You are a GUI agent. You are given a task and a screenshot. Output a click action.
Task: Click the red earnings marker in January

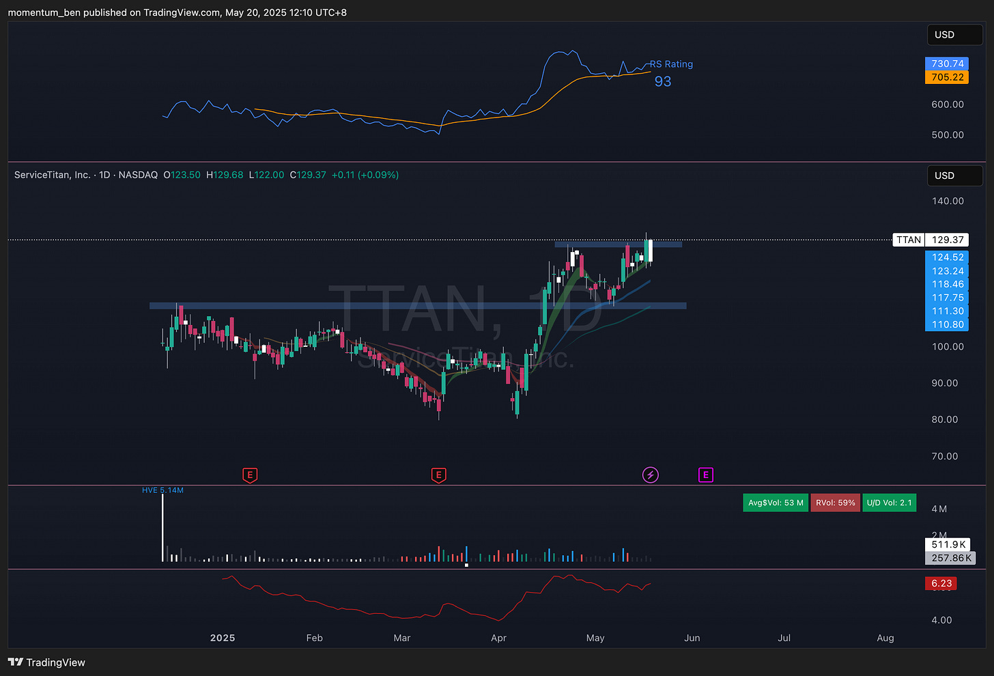250,475
